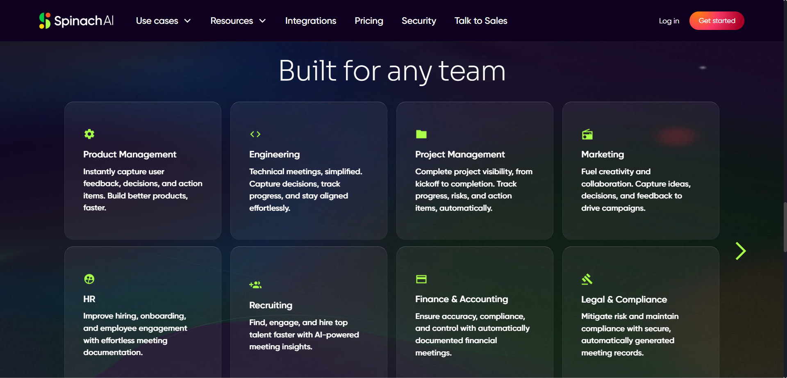Image resolution: width=787 pixels, height=378 pixels.
Task: Click the Marketing campaign icon
Action: (587, 134)
